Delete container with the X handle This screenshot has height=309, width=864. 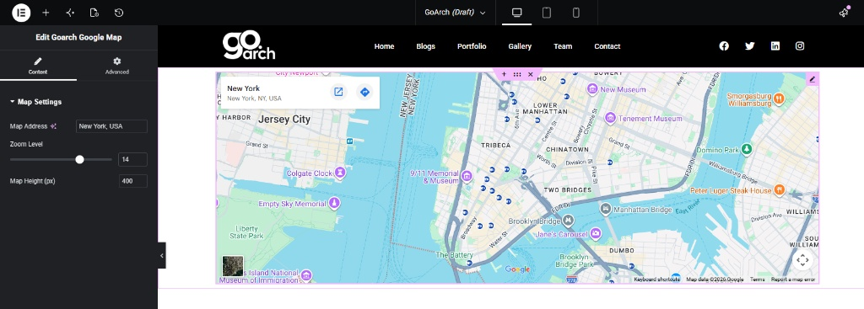point(531,74)
